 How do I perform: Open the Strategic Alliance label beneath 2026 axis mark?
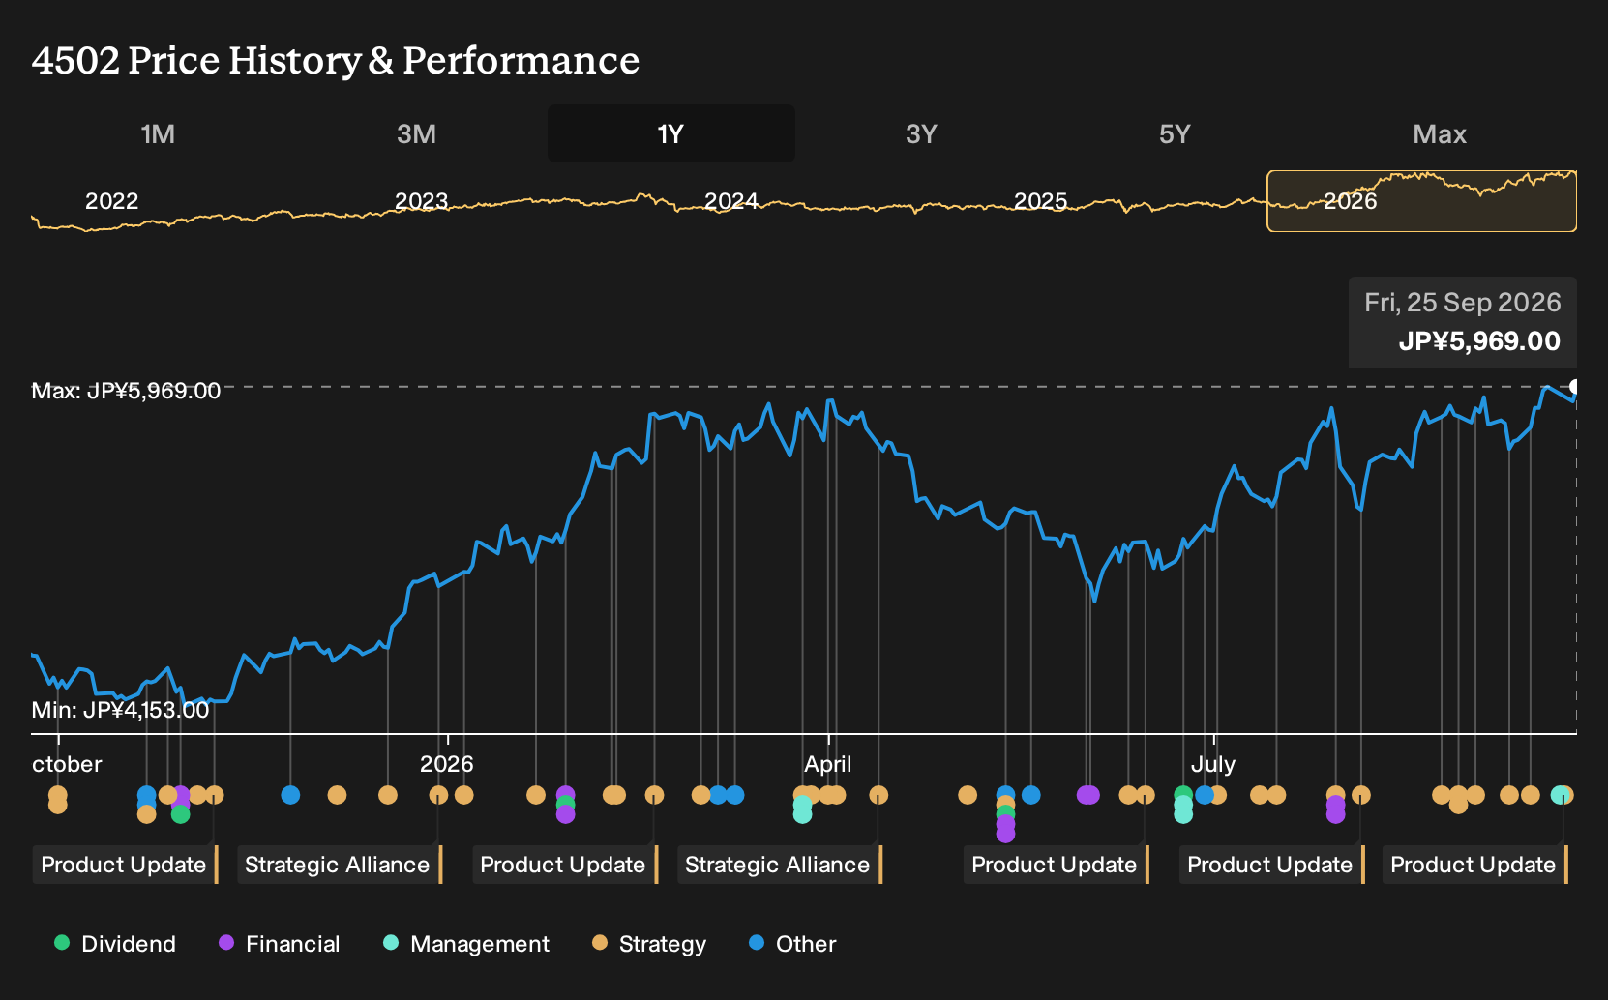[x=339, y=865]
